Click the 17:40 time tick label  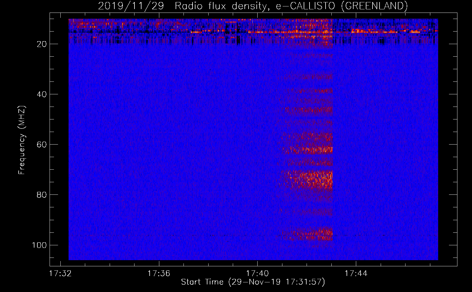(x=258, y=274)
